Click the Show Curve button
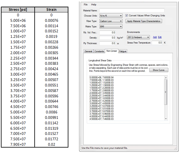The image size is (179, 153). (159, 70)
